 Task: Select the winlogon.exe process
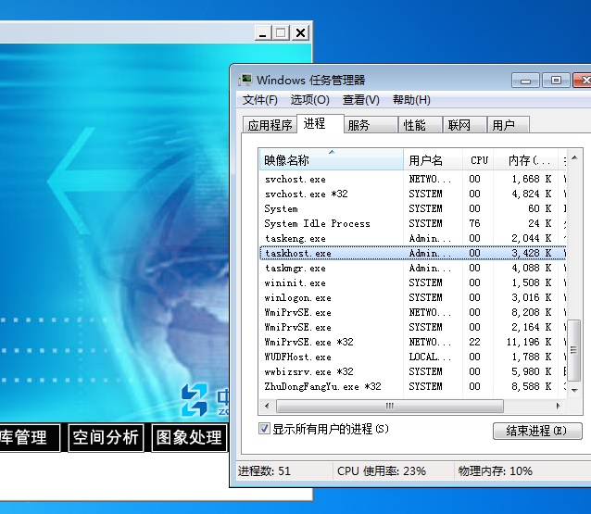(x=413, y=297)
